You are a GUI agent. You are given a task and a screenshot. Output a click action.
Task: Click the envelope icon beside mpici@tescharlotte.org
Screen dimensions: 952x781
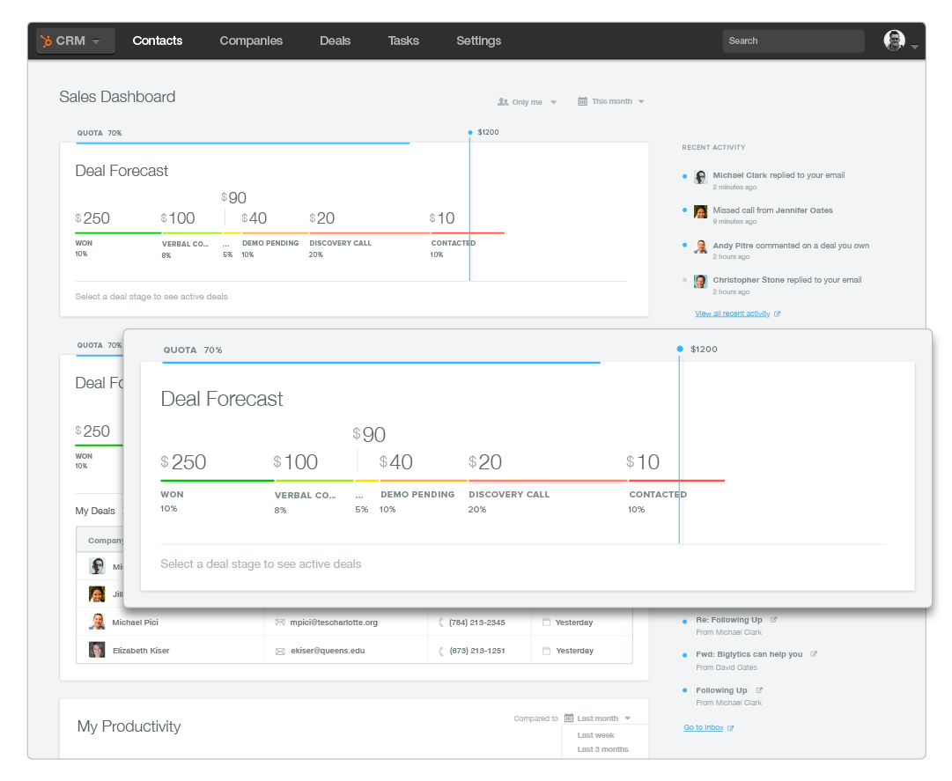point(280,623)
